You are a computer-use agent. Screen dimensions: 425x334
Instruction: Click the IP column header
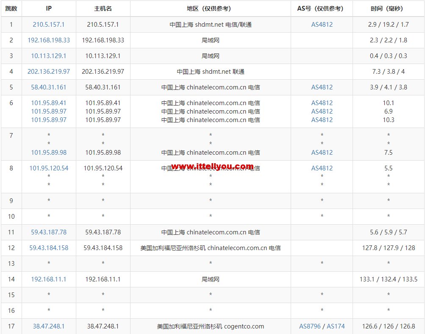click(49, 8)
